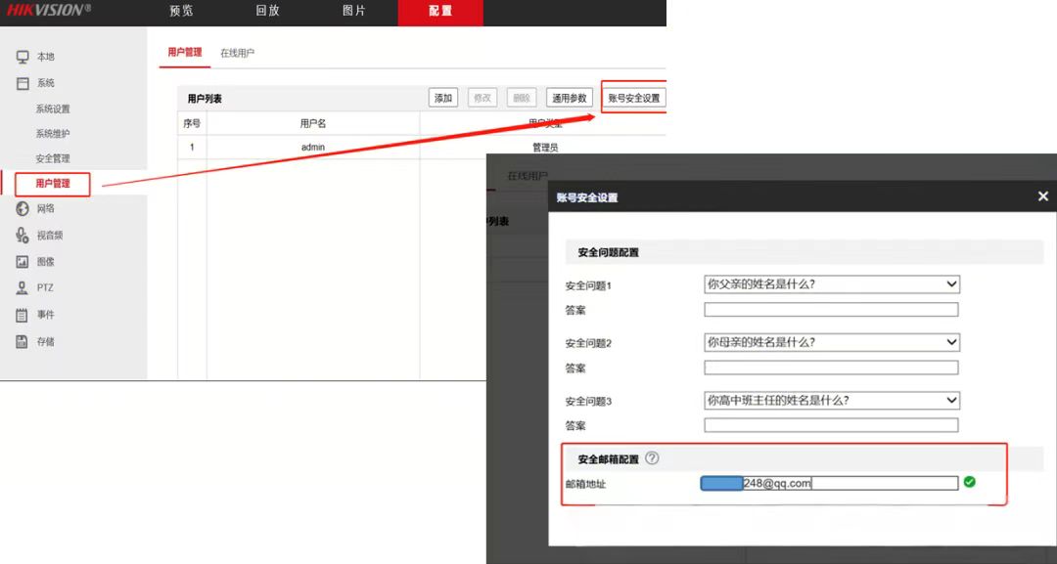The image size is (1057, 564).
Task: Open 事件 in the sidebar
Action: 46,315
